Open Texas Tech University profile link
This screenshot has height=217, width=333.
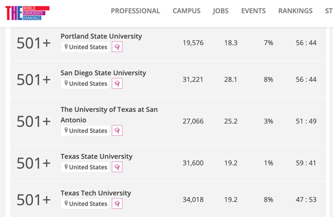coord(96,193)
